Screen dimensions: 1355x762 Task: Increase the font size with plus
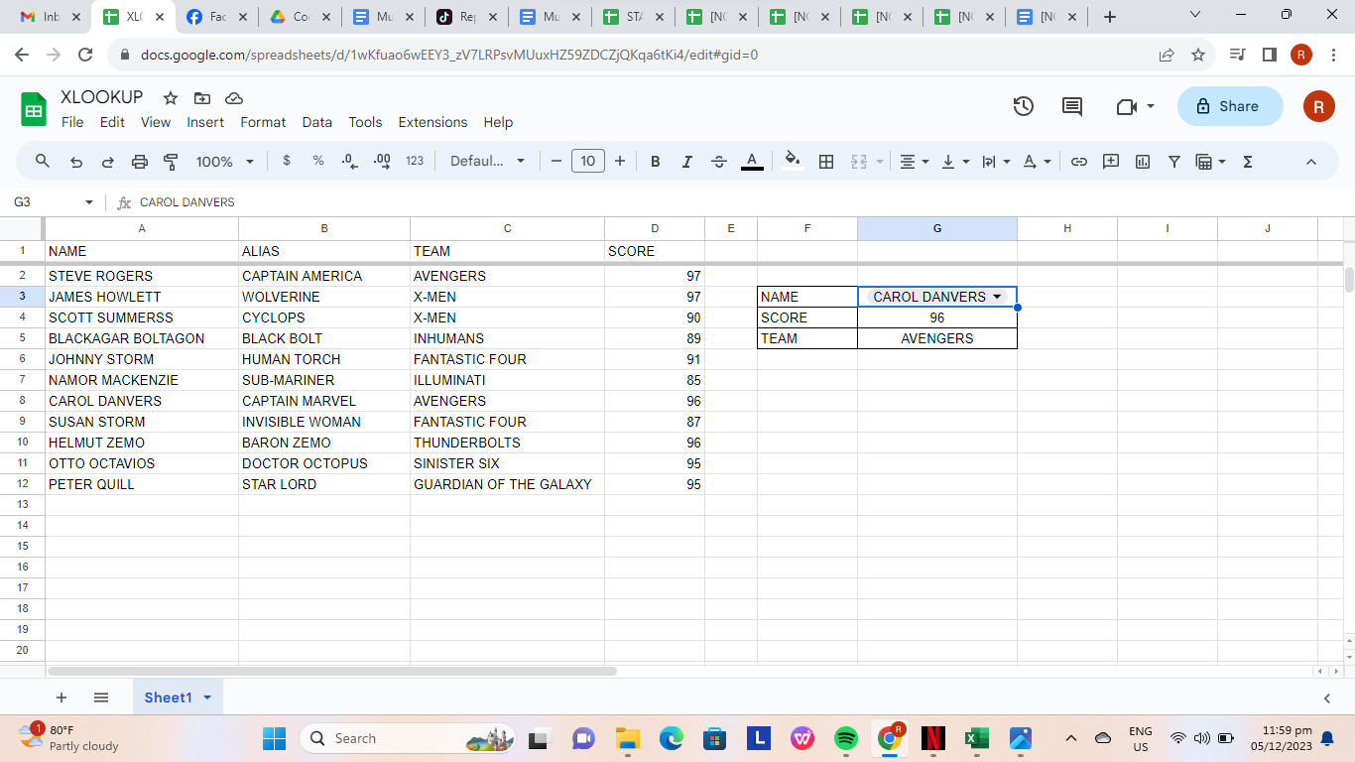[620, 161]
